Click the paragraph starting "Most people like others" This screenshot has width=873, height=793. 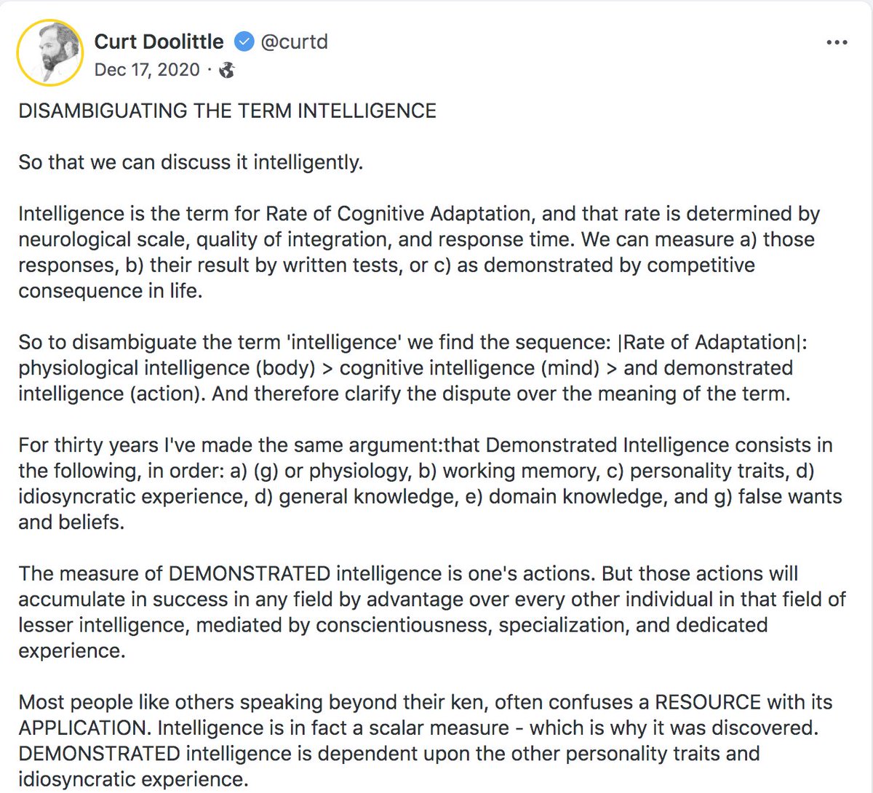426,741
